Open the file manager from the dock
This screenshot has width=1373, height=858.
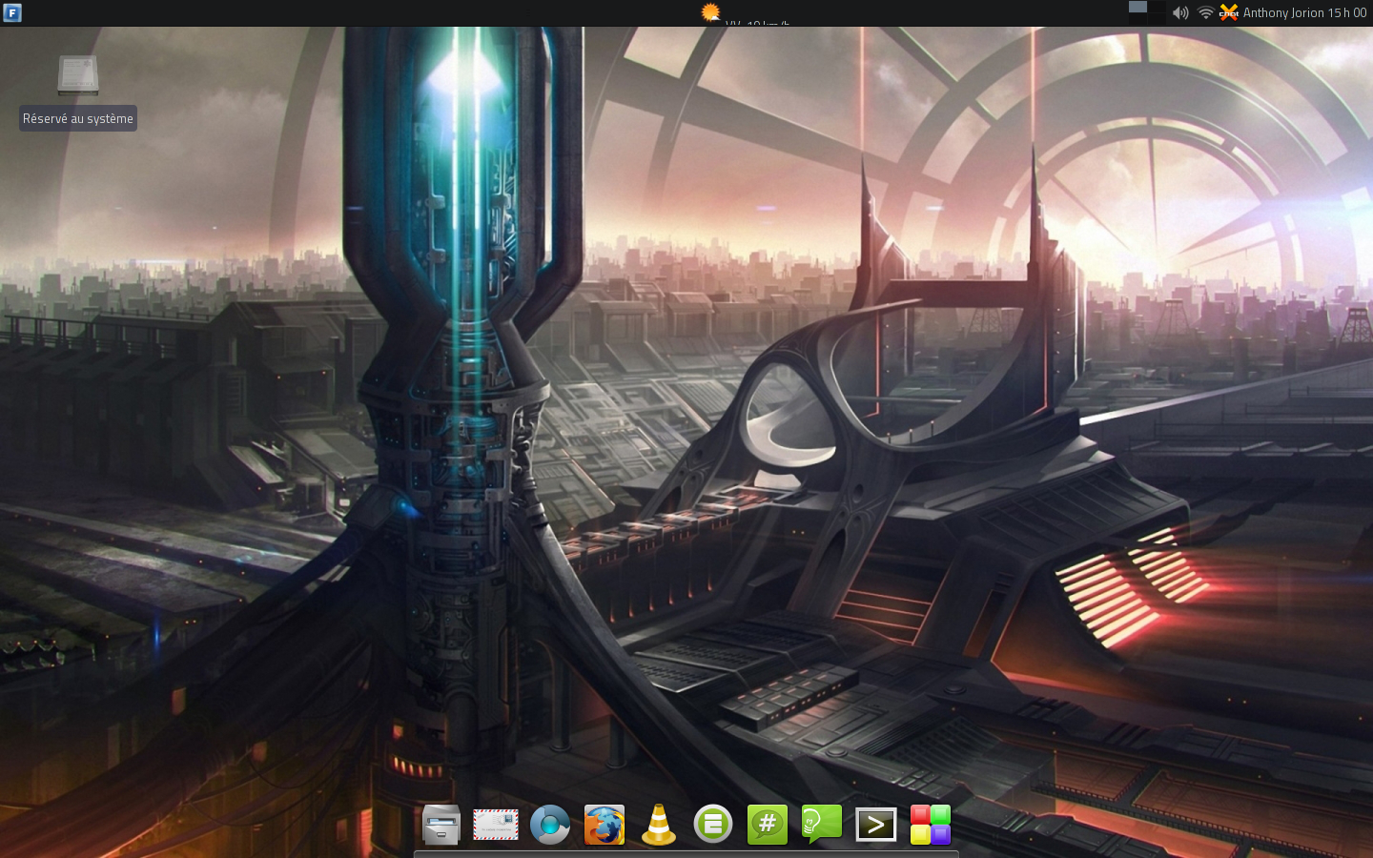441,825
